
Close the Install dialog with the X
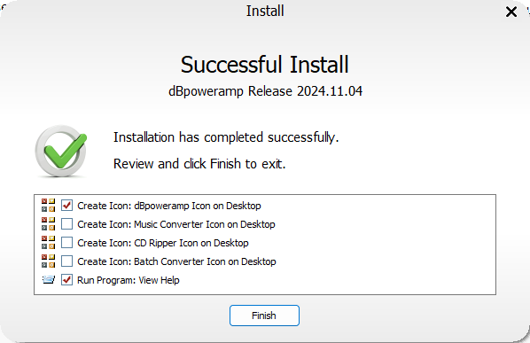(x=511, y=12)
